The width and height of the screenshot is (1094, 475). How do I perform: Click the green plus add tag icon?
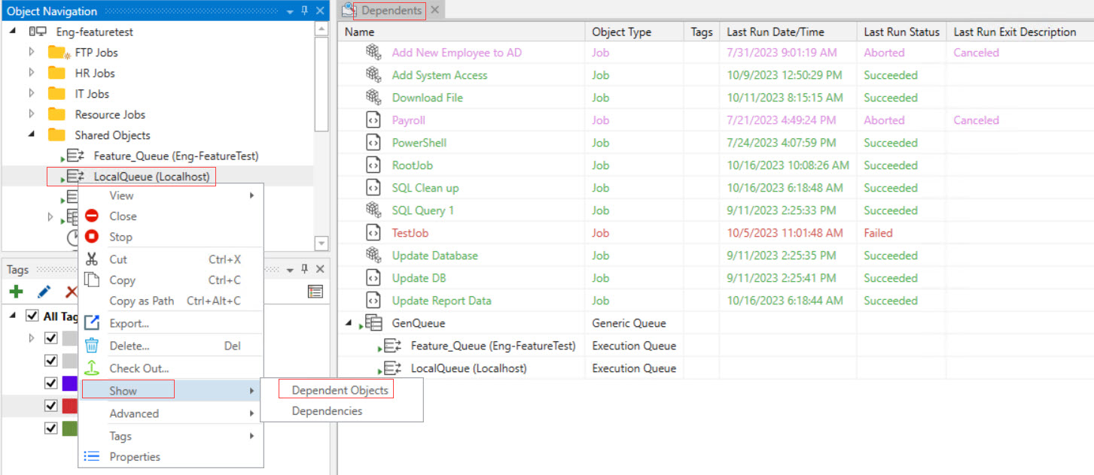click(16, 292)
